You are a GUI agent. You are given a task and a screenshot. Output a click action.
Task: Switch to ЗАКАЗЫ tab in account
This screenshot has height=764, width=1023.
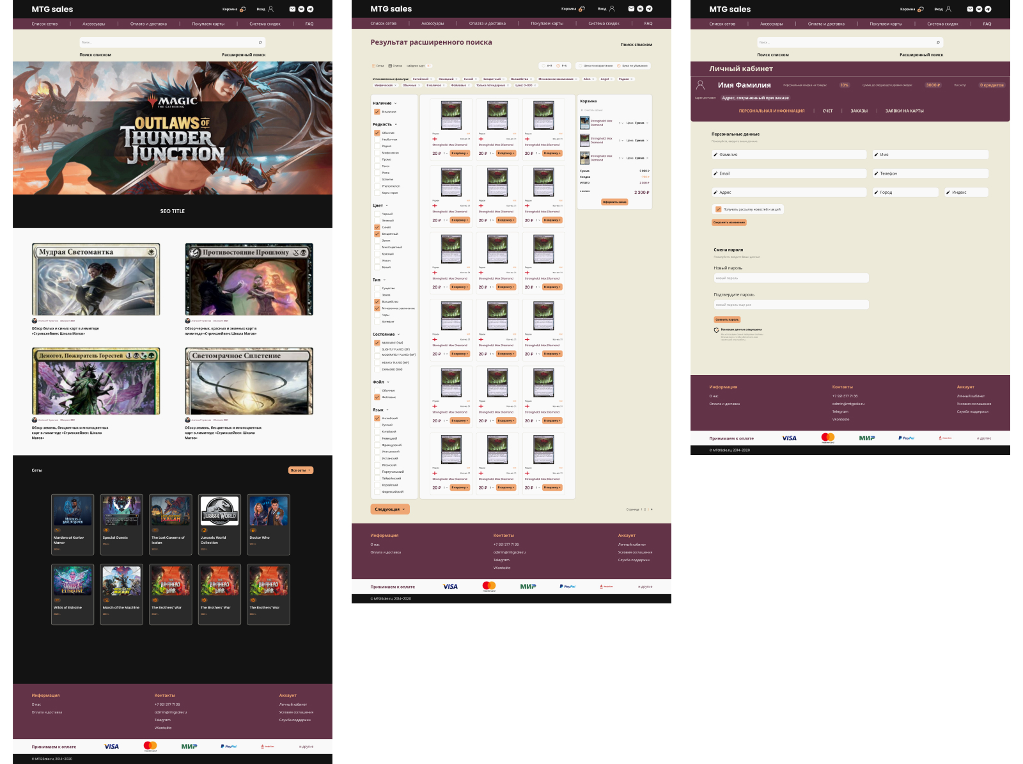click(859, 111)
